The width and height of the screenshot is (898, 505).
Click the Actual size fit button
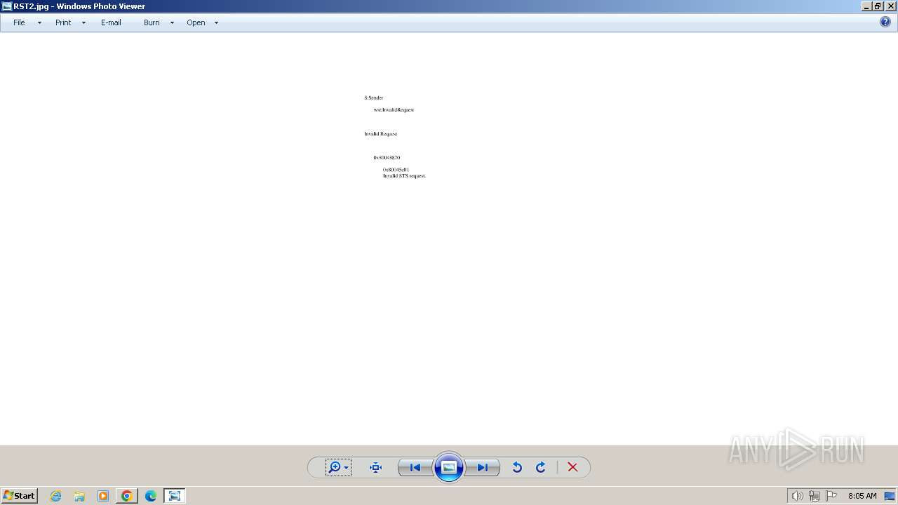pos(375,467)
